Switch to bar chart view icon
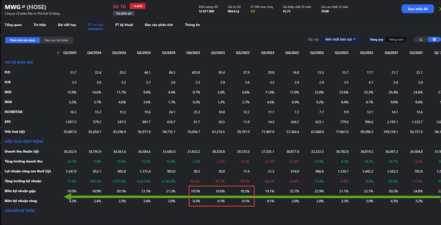441x225 pixels. coord(421,40)
